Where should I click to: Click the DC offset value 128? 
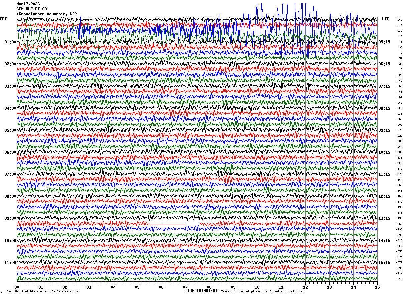(400, 25)
